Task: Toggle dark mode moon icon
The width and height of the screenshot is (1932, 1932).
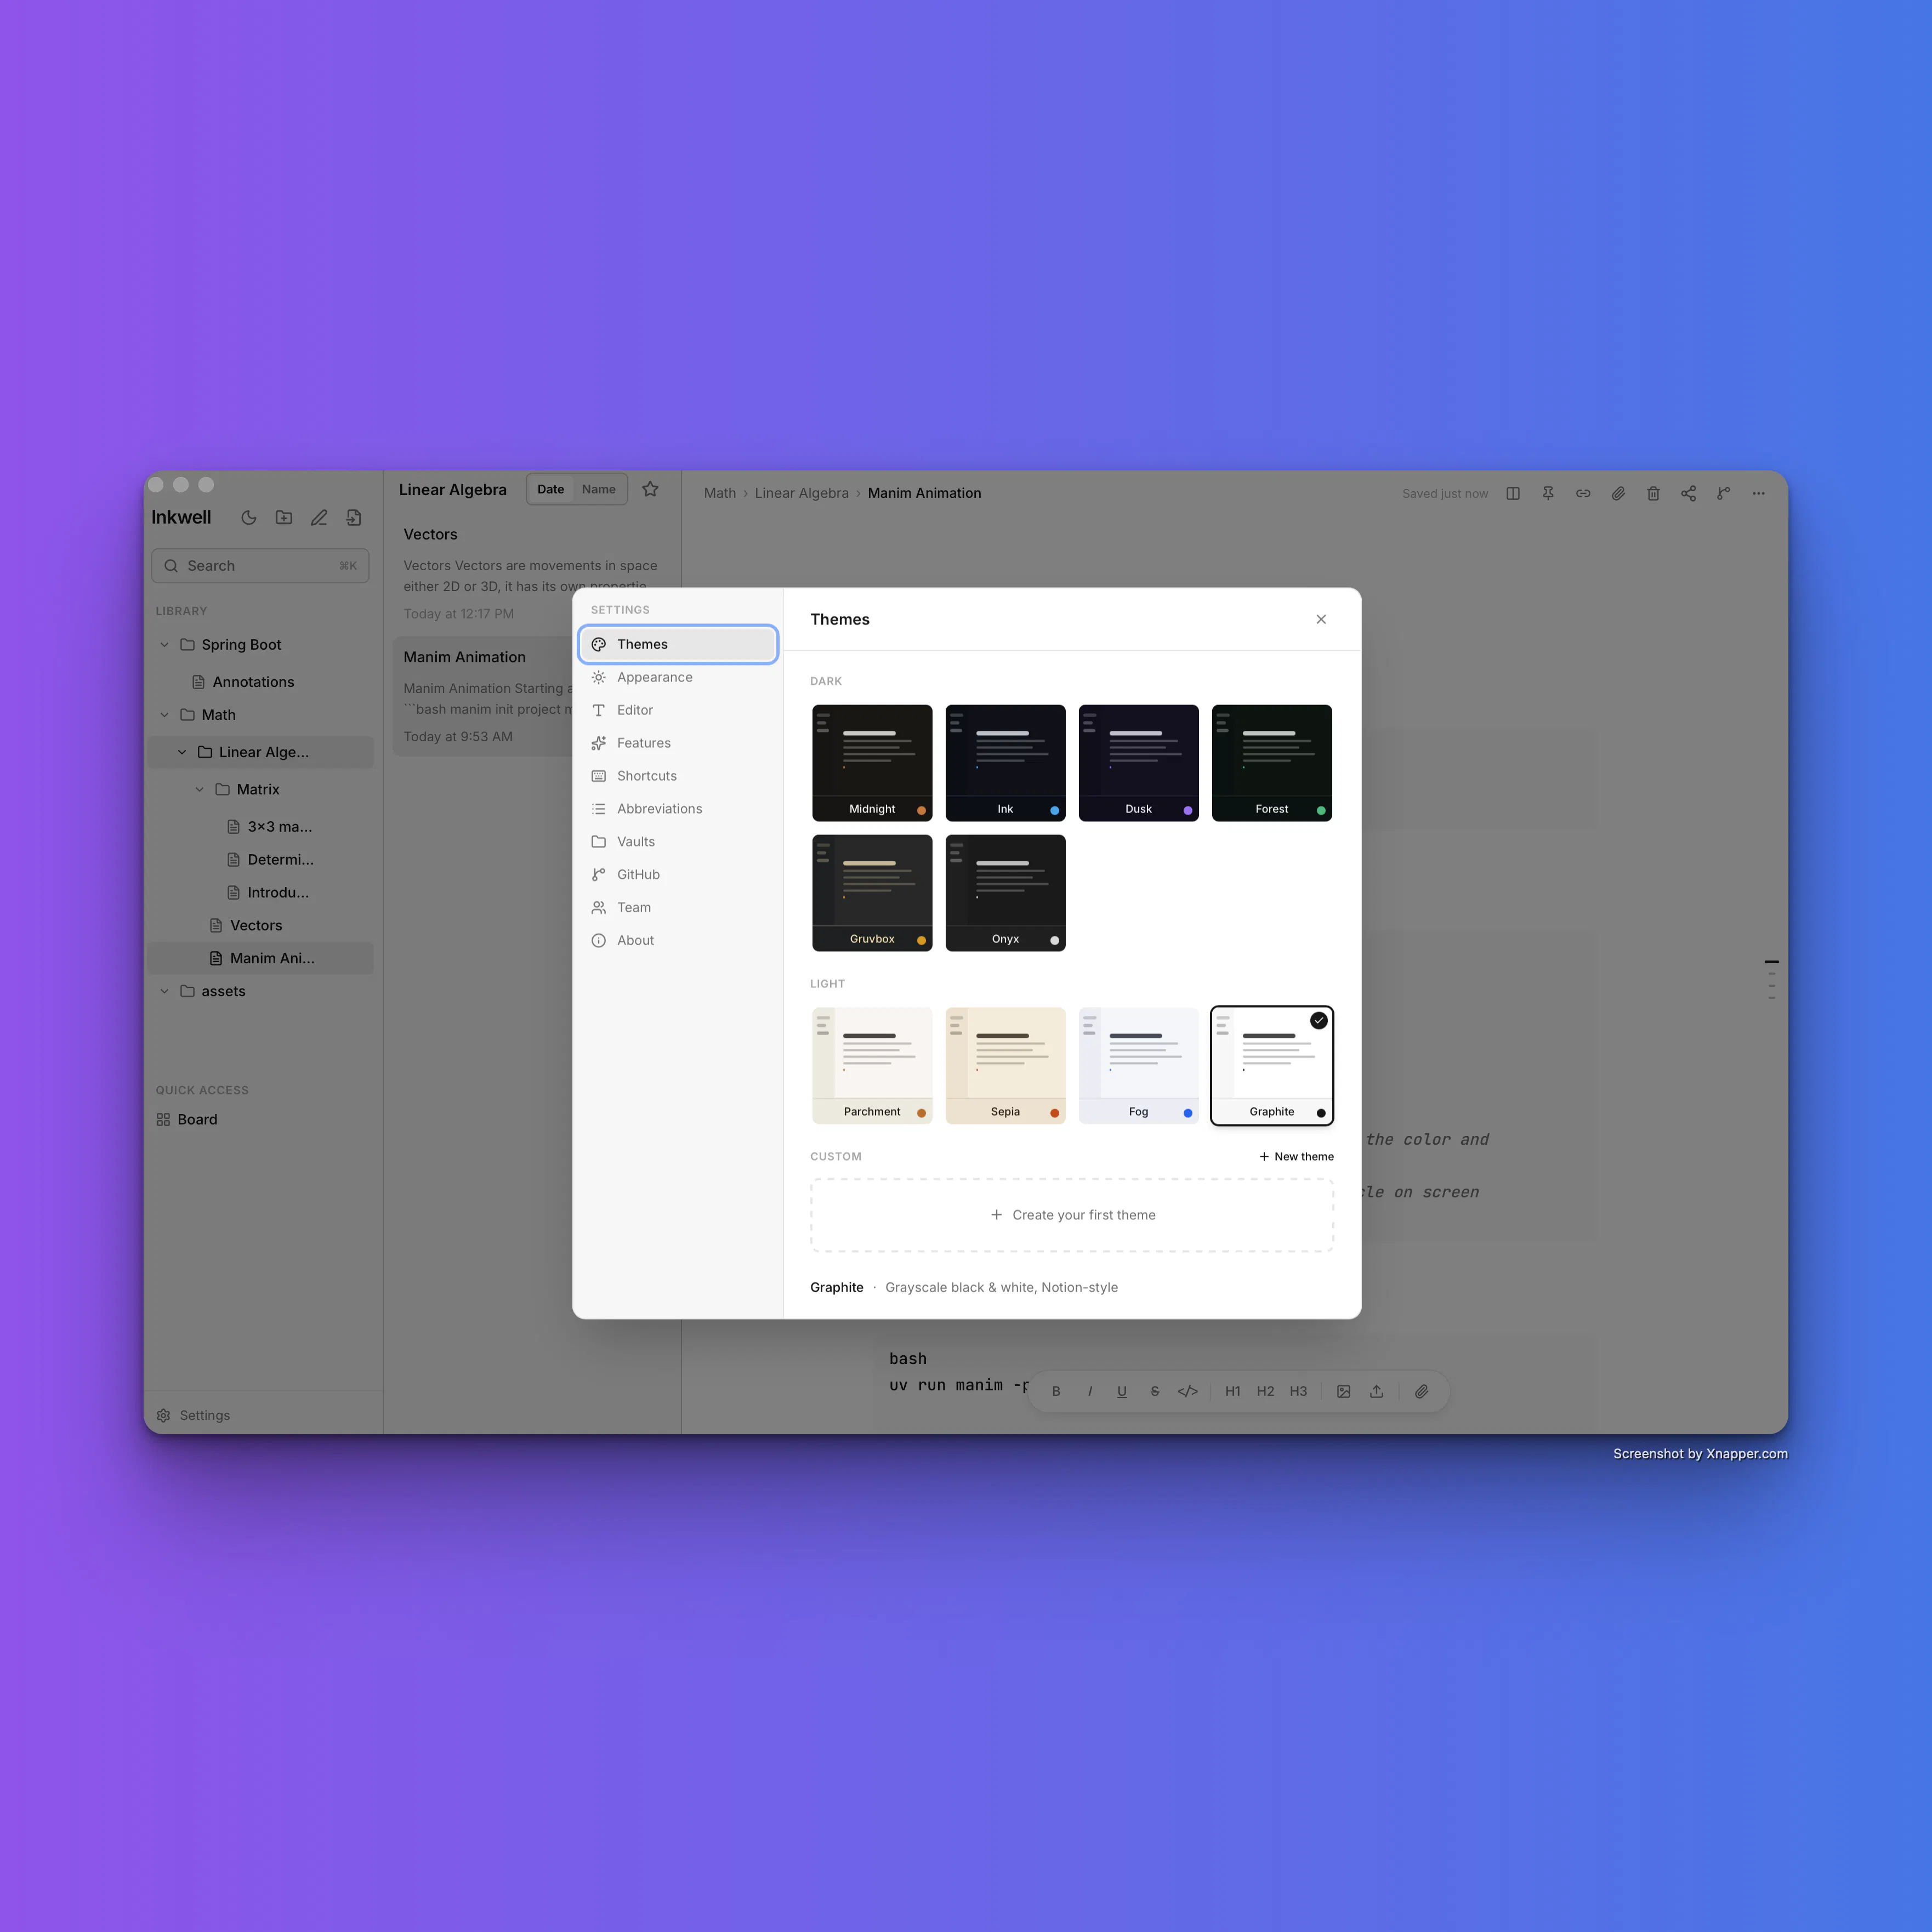Action: pyautogui.click(x=249, y=517)
